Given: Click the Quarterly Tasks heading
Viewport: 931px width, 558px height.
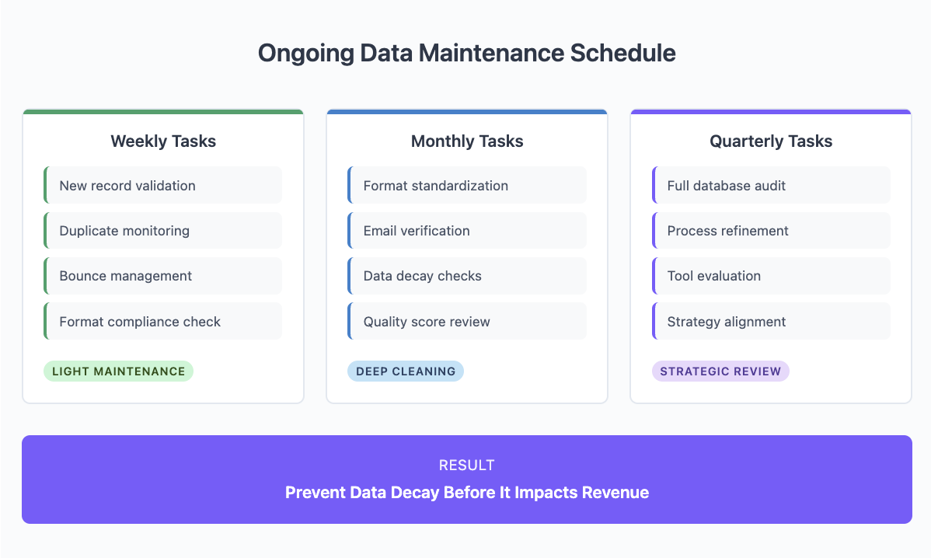Looking at the screenshot, I should [771, 141].
